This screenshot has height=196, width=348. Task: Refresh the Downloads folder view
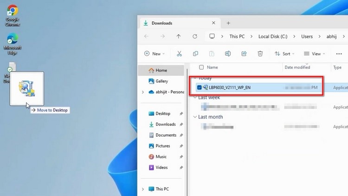click(194, 36)
